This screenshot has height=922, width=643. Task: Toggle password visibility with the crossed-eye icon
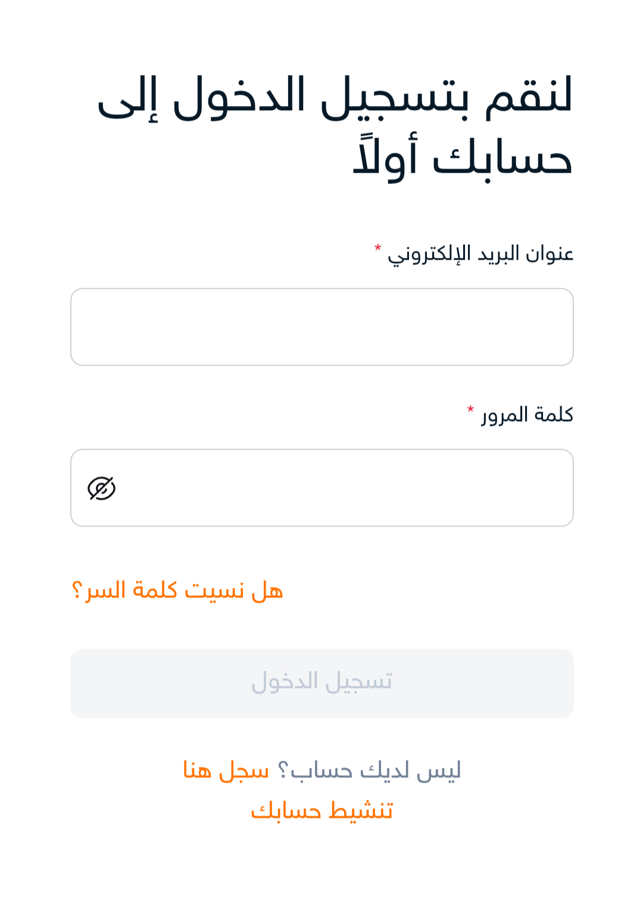[x=102, y=488]
